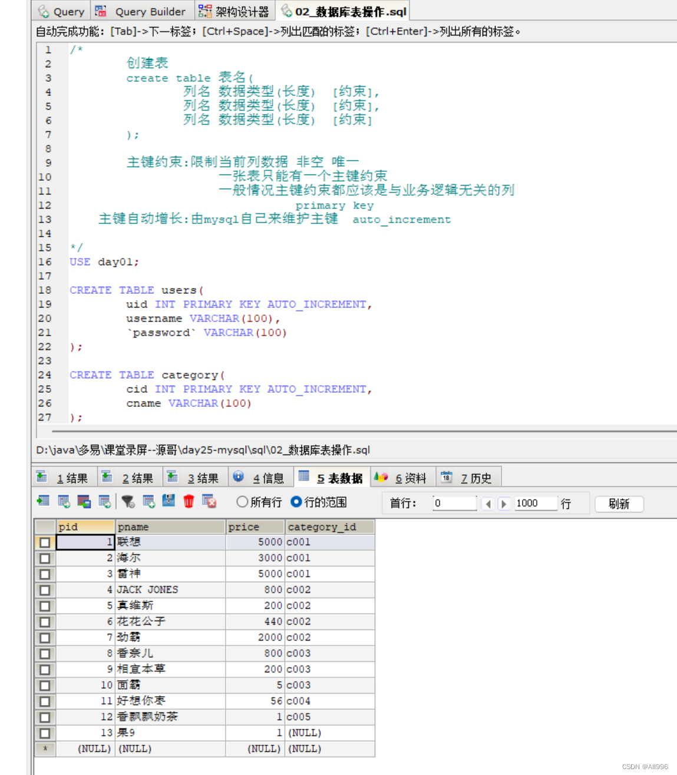Click the category_id column header

pyautogui.click(x=330, y=526)
